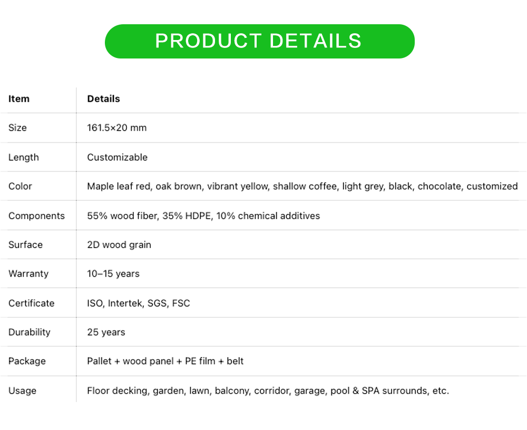The image size is (527, 430).
Task: Click the Floor decking usage description
Action: [x=268, y=391]
